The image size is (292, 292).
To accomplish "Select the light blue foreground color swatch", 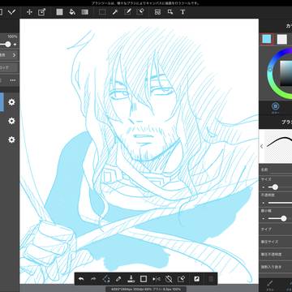I will click(267, 40).
